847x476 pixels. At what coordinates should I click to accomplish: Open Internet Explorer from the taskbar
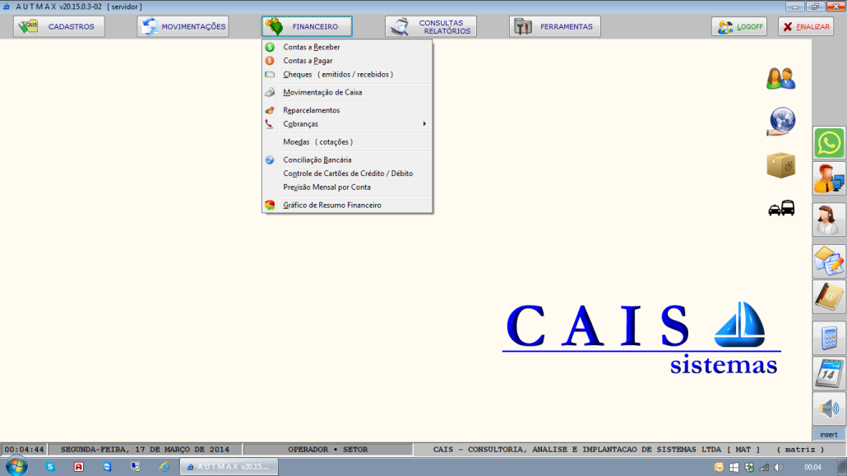pyautogui.click(x=164, y=467)
